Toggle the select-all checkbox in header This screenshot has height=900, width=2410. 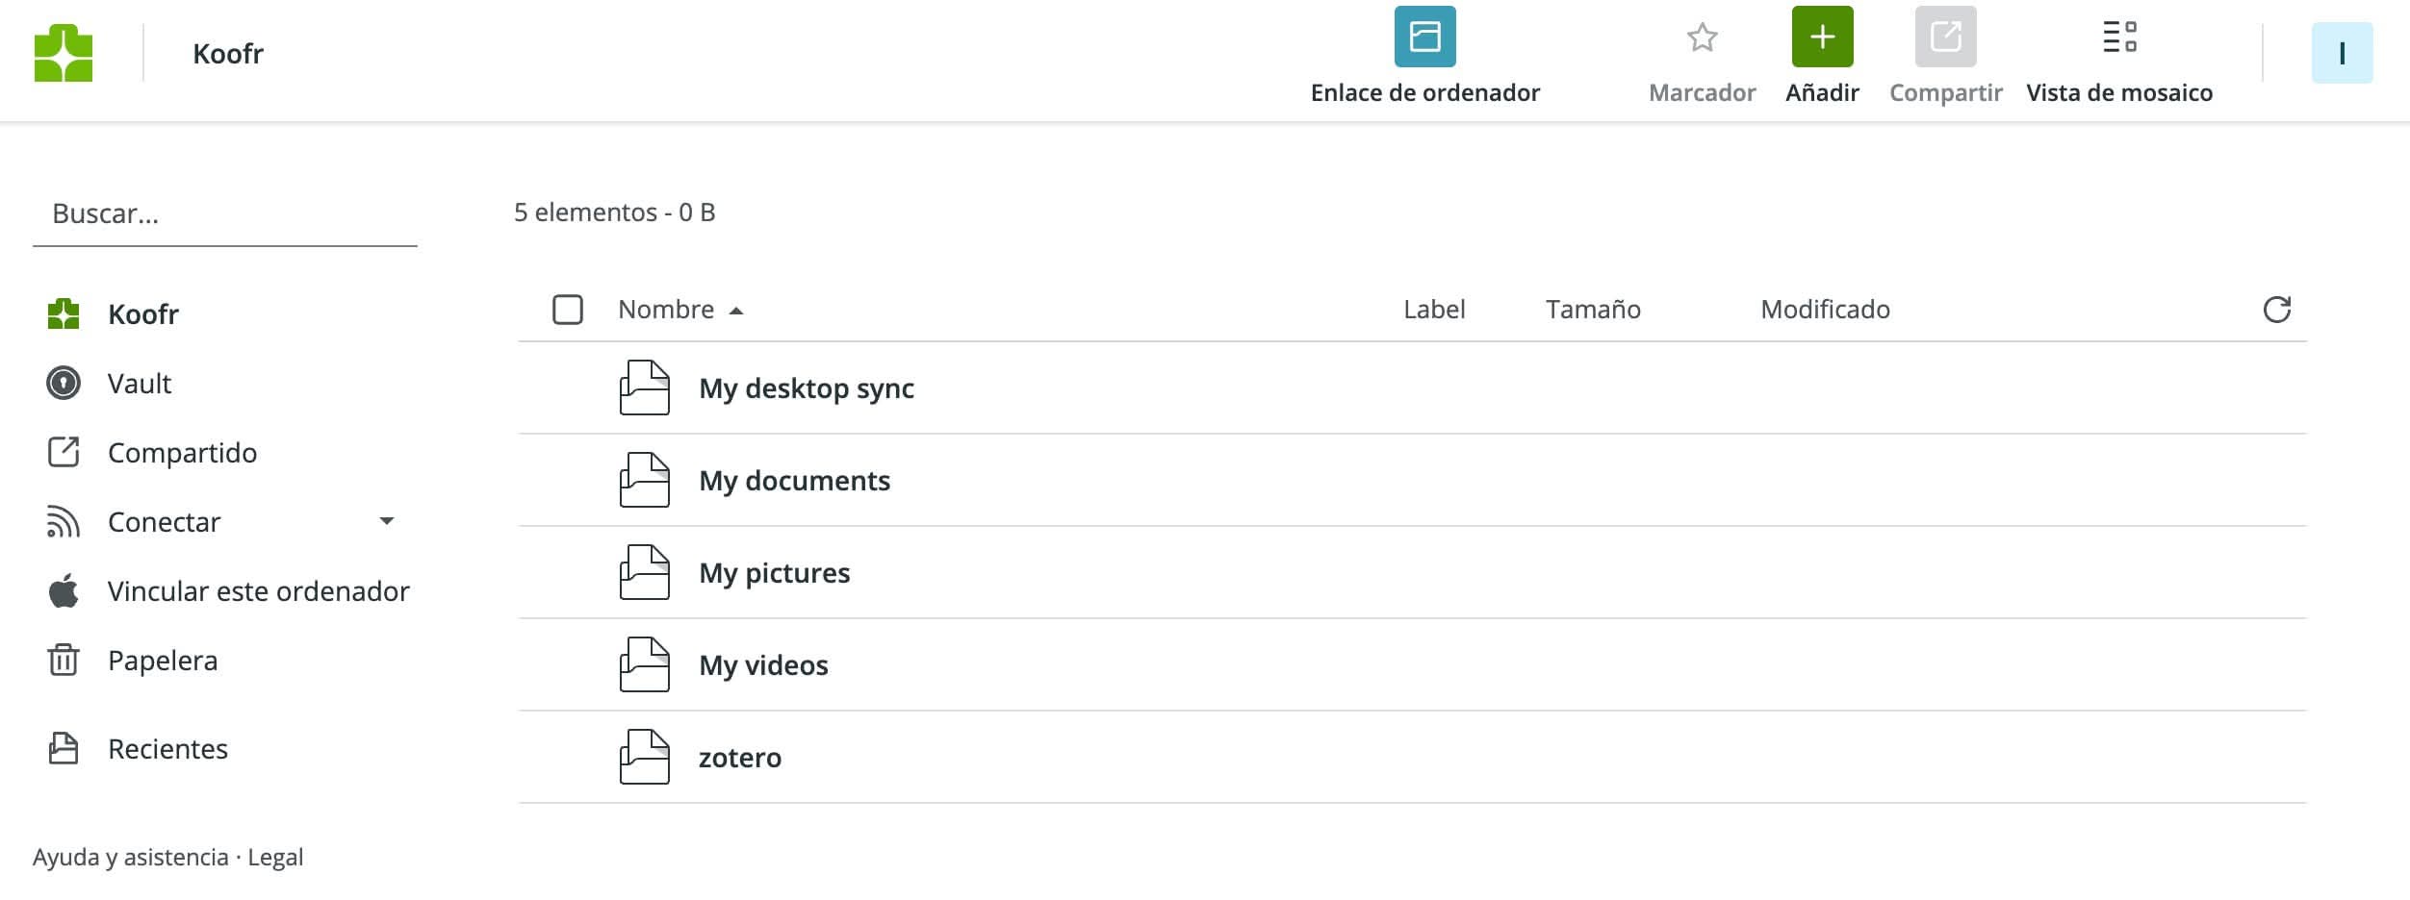568,310
